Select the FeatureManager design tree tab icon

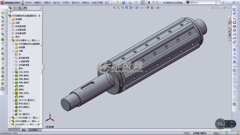tap(11, 8)
